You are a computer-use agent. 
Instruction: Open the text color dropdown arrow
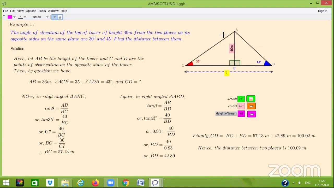click(x=25, y=17)
